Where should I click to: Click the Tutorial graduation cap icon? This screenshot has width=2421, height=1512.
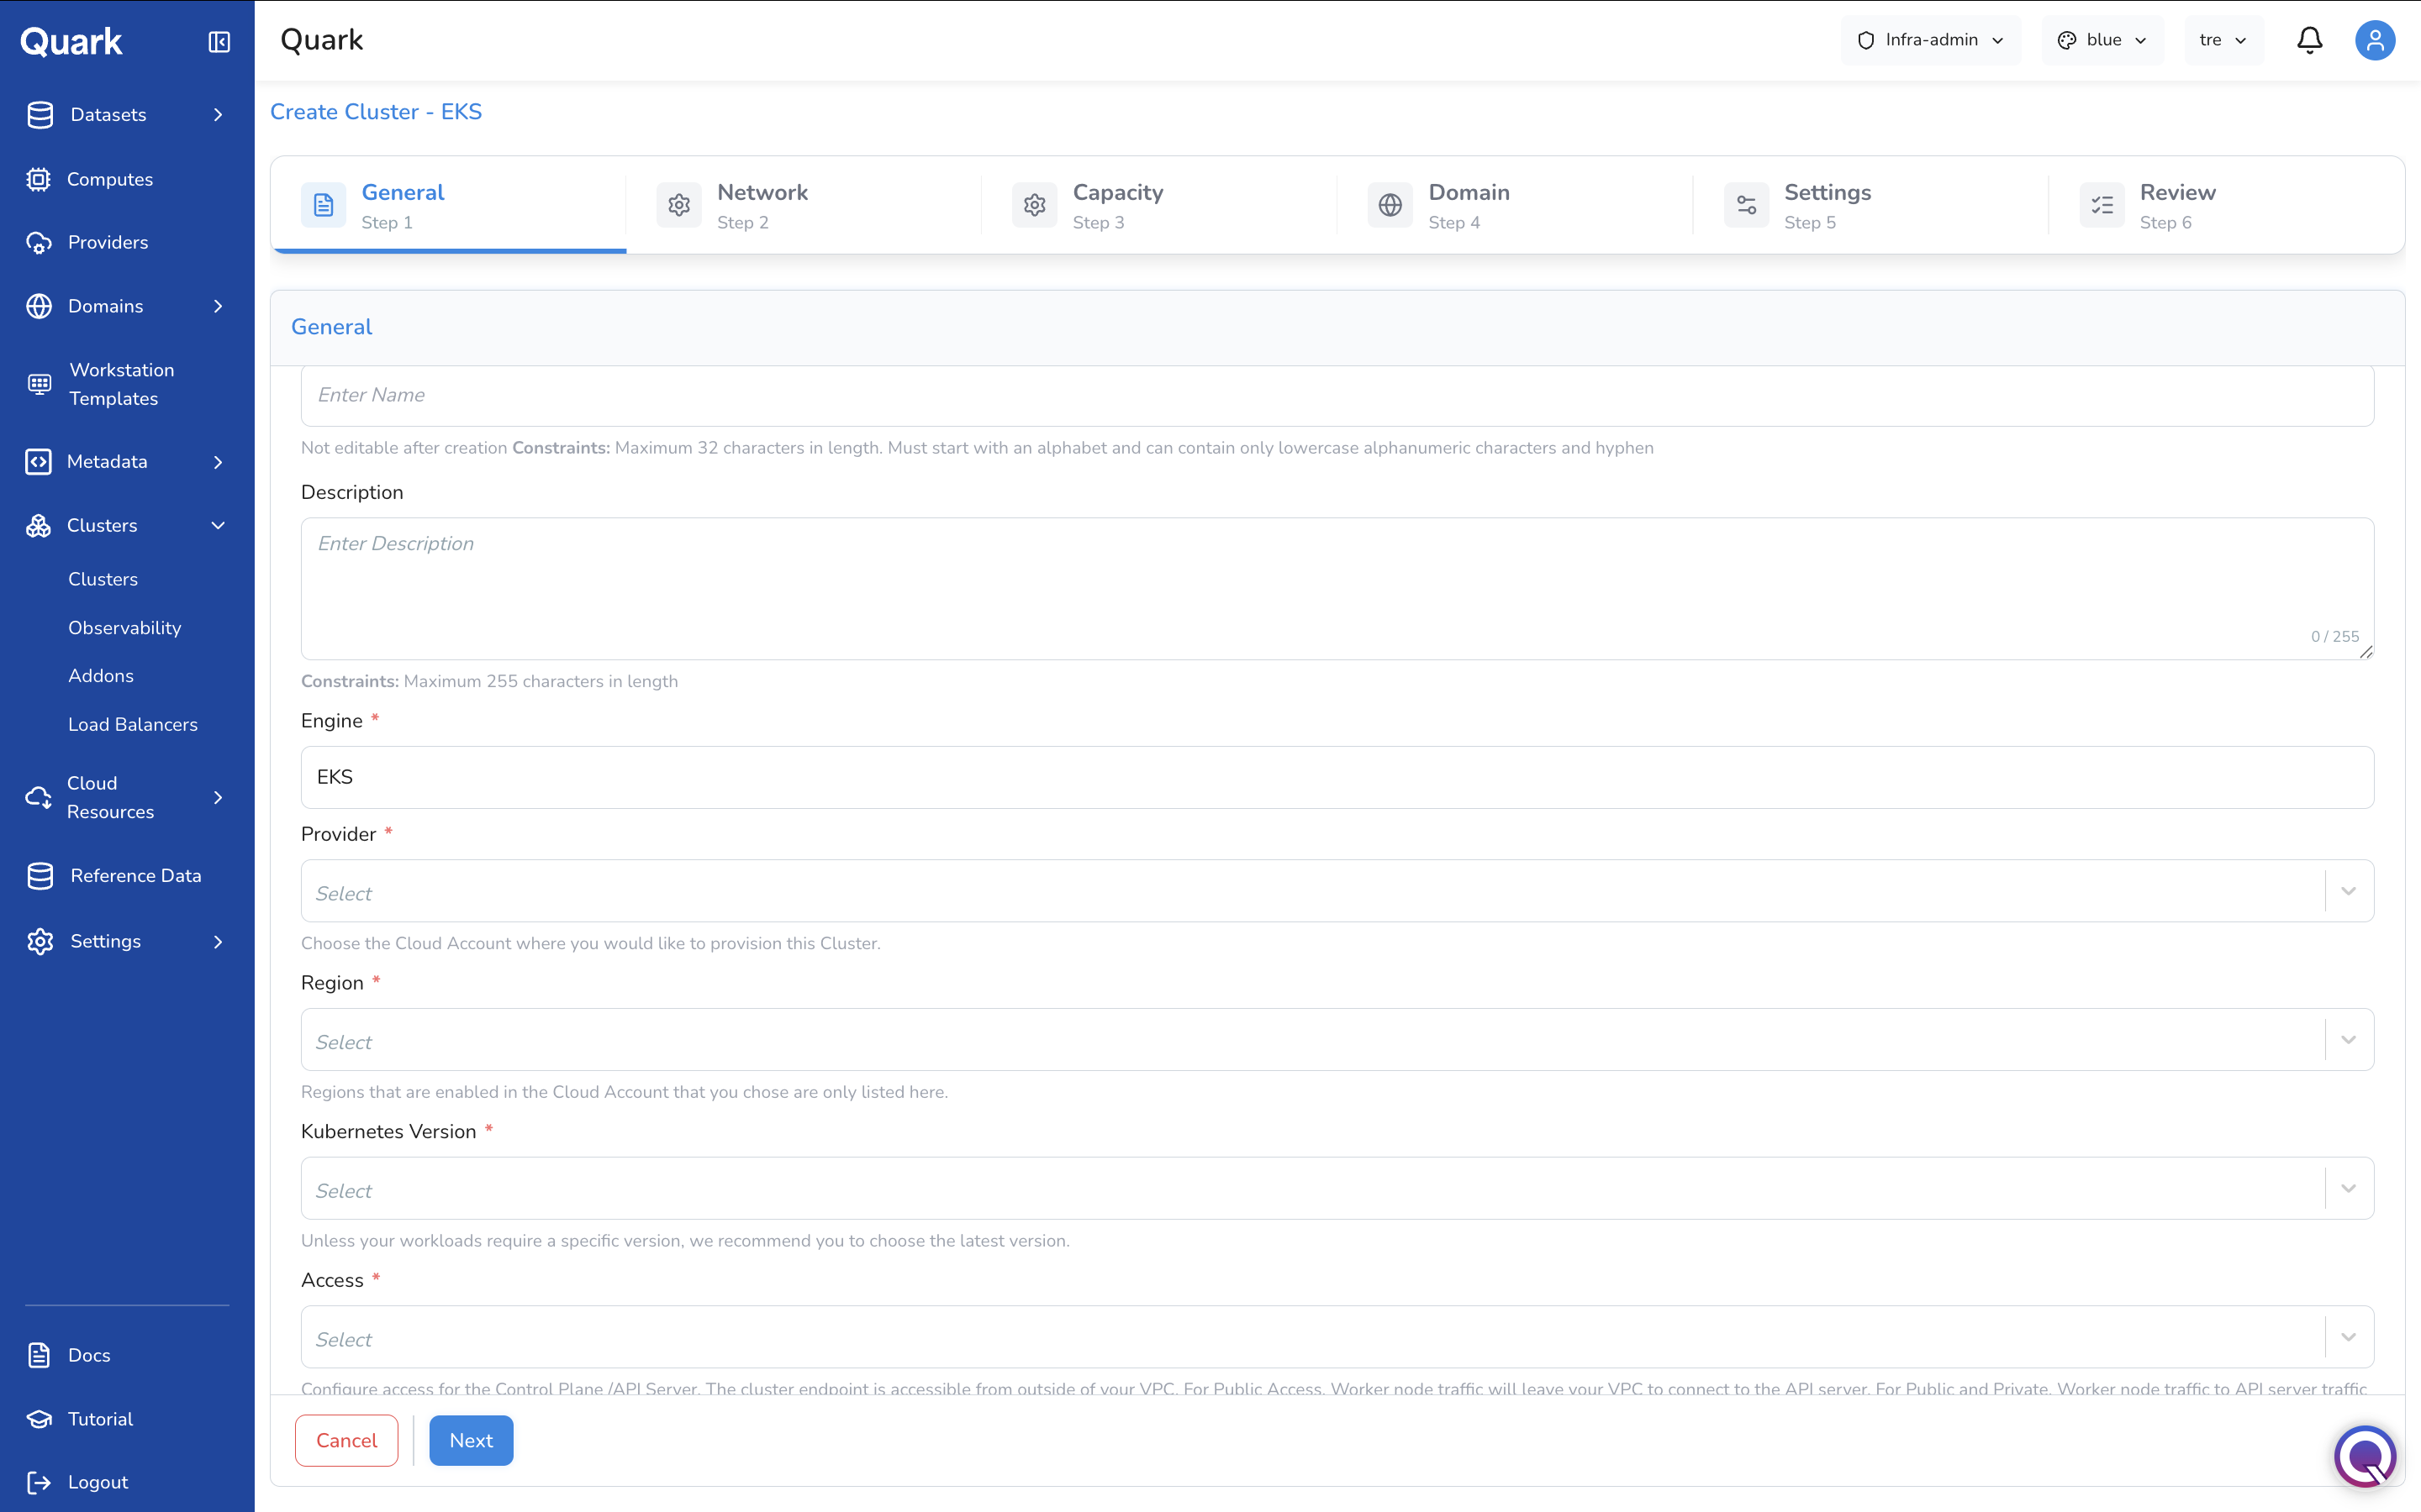pos(39,1419)
